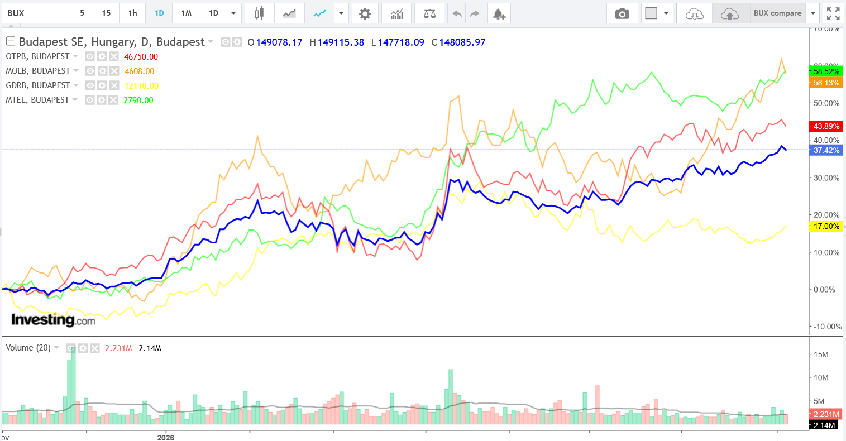Undo the last chart action
Viewport: 846px width, 441px height.
point(457,13)
